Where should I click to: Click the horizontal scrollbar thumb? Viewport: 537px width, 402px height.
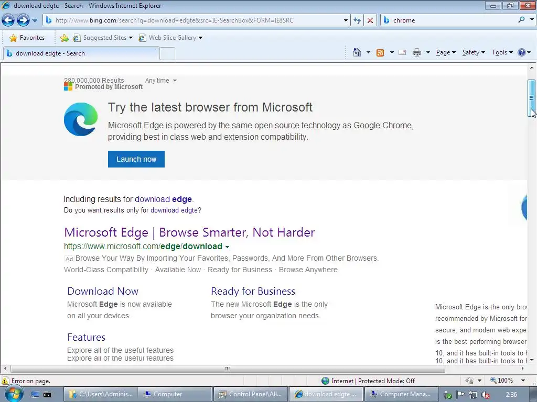228,369
